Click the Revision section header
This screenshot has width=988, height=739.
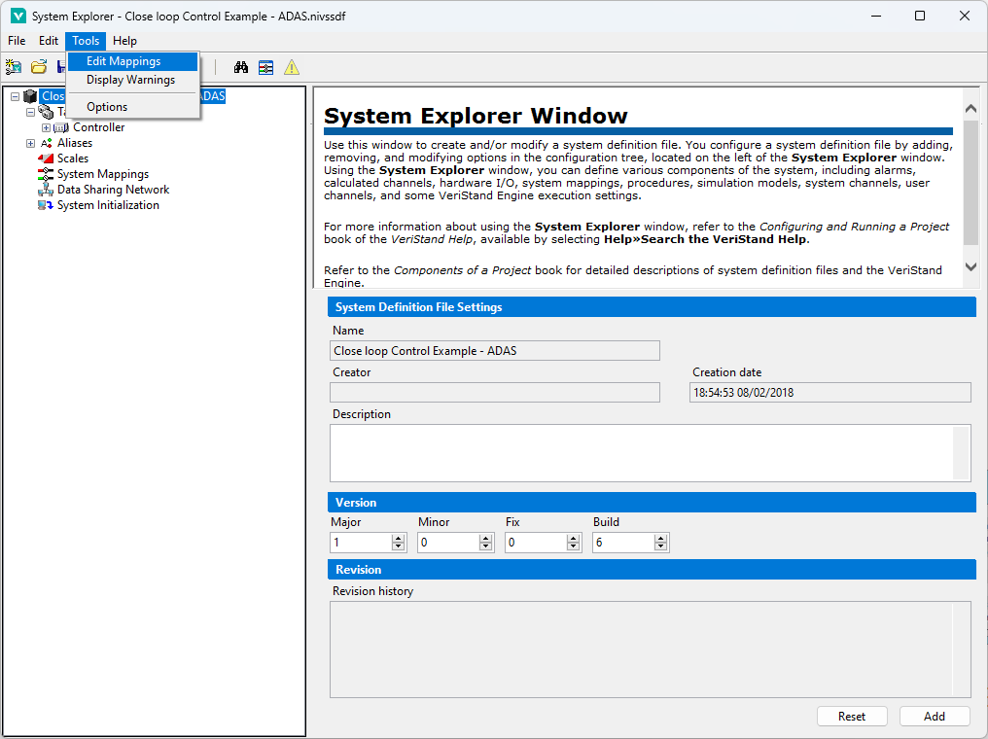(x=652, y=570)
